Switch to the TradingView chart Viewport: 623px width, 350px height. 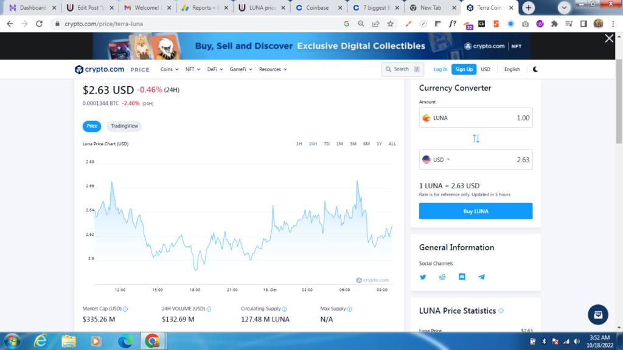point(124,126)
